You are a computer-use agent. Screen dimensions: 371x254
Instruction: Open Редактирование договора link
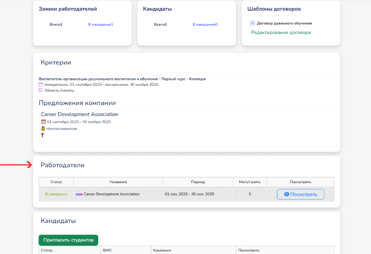[281, 32]
